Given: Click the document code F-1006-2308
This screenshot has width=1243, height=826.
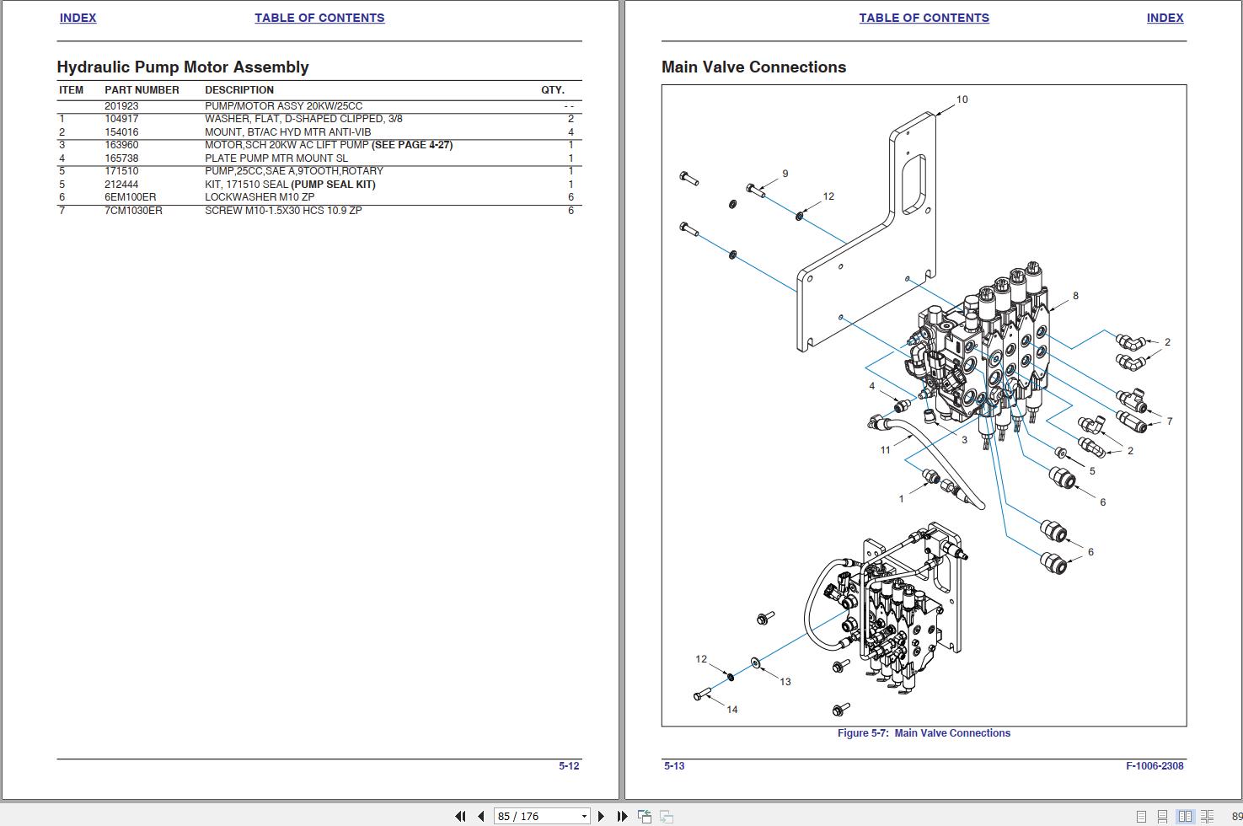Looking at the screenshot, I should (x=1155, y=766).
